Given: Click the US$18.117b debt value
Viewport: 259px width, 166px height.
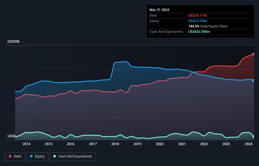Looking at the screenshot, I should (x=197, y=15).
